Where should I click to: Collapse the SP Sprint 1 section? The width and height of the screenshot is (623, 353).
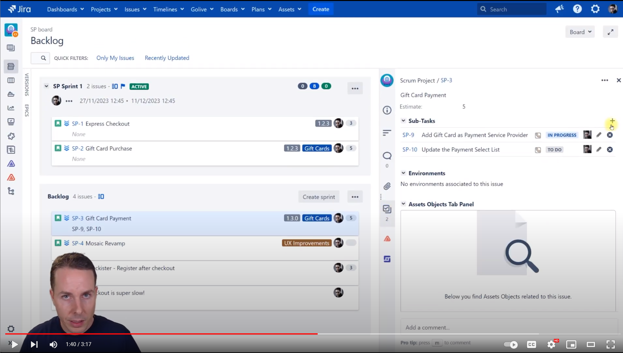coord(46,86)
